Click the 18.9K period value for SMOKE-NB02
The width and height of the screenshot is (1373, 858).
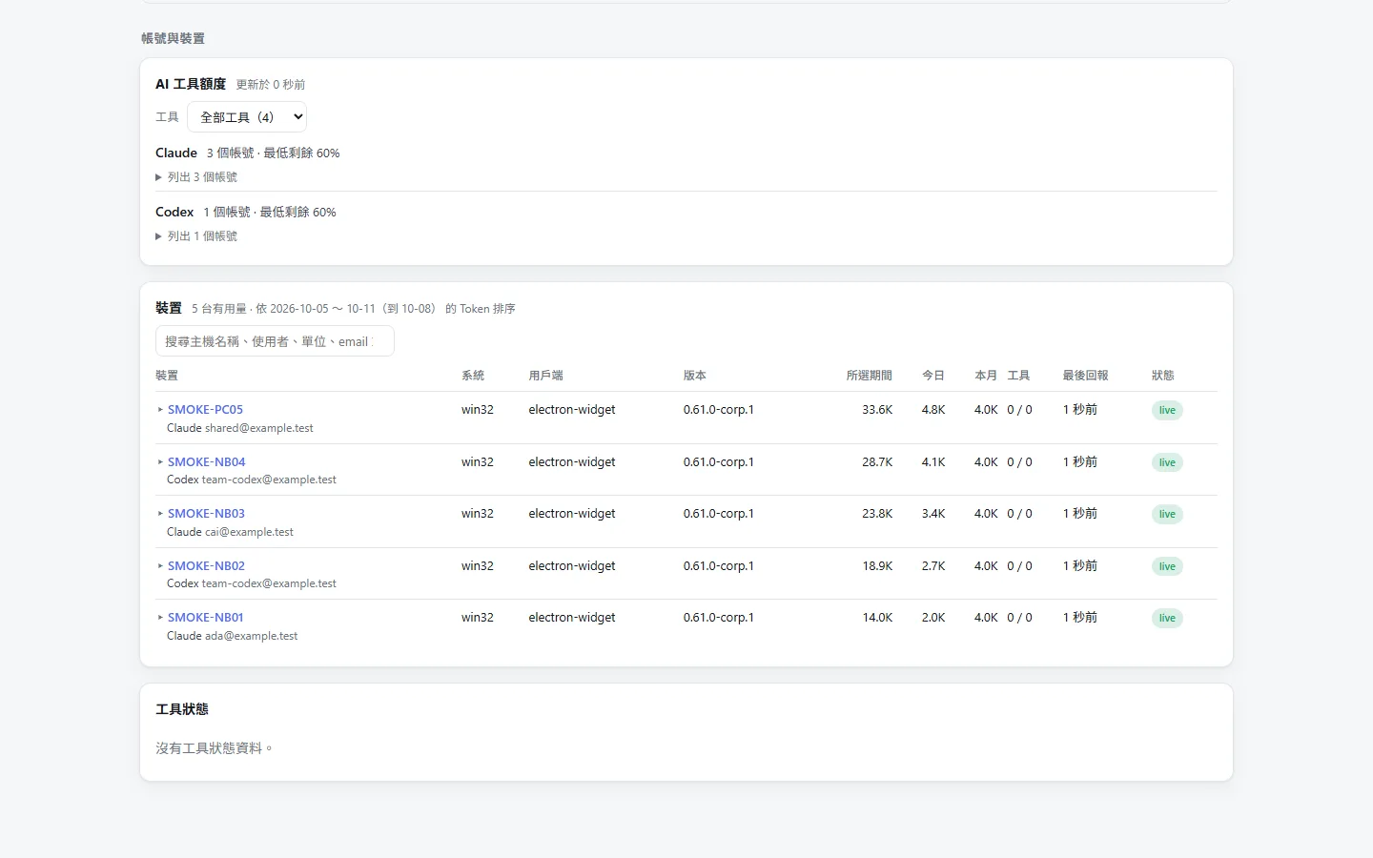click(x=877, y=566)
